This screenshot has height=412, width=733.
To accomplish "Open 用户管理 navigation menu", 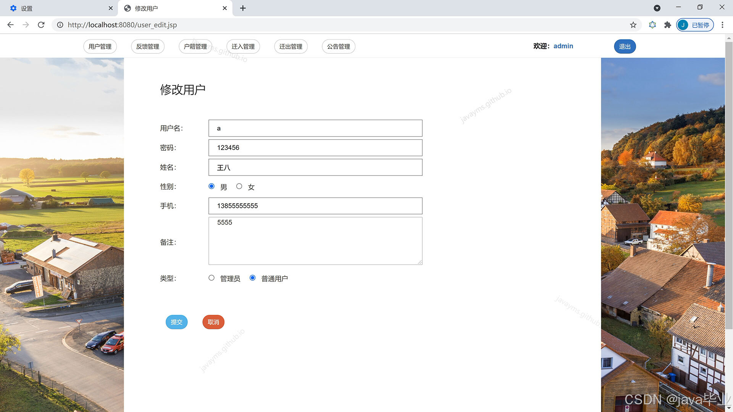I will coord(100,47).
